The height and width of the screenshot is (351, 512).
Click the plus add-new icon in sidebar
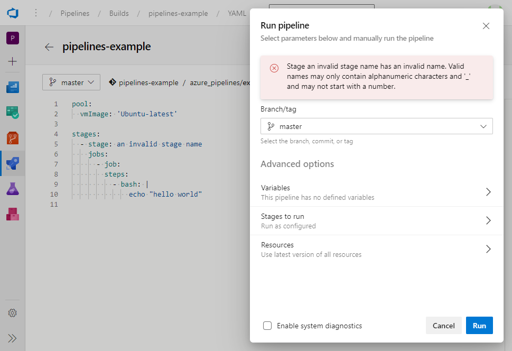click(12, 61)
